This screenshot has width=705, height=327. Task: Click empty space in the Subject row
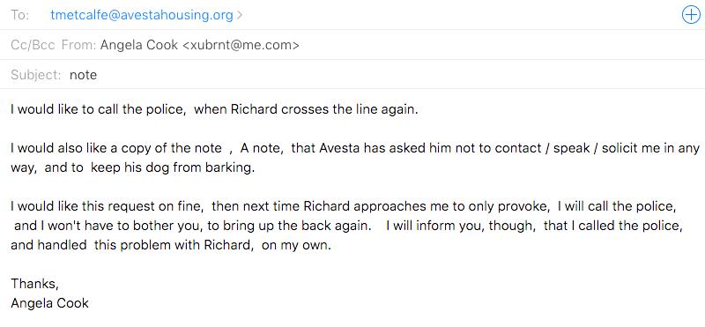coord(396,75)
